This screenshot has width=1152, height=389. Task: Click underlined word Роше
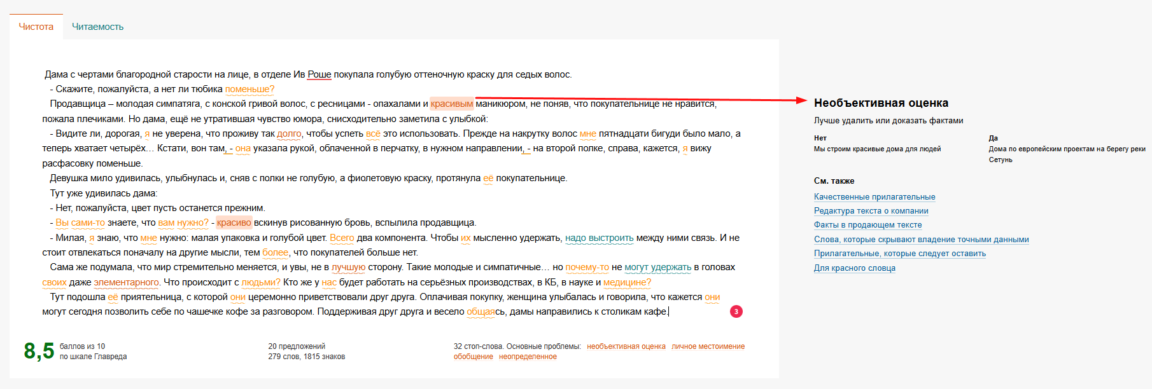[320, 74]
